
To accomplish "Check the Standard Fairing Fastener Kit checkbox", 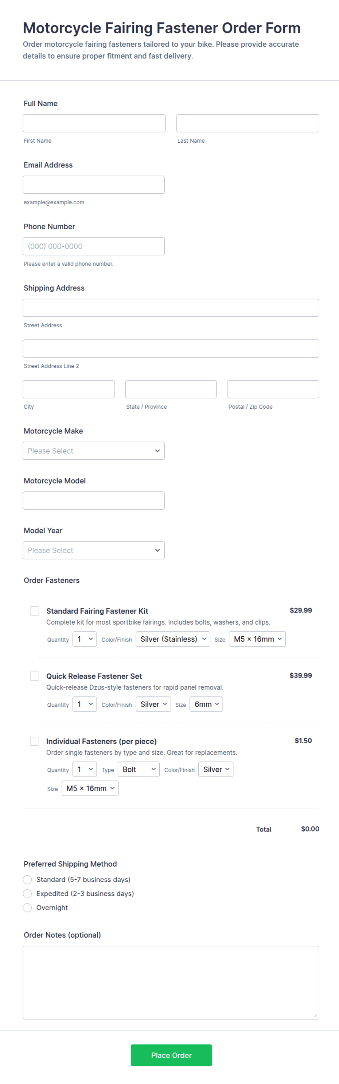I will coord(35,610).
